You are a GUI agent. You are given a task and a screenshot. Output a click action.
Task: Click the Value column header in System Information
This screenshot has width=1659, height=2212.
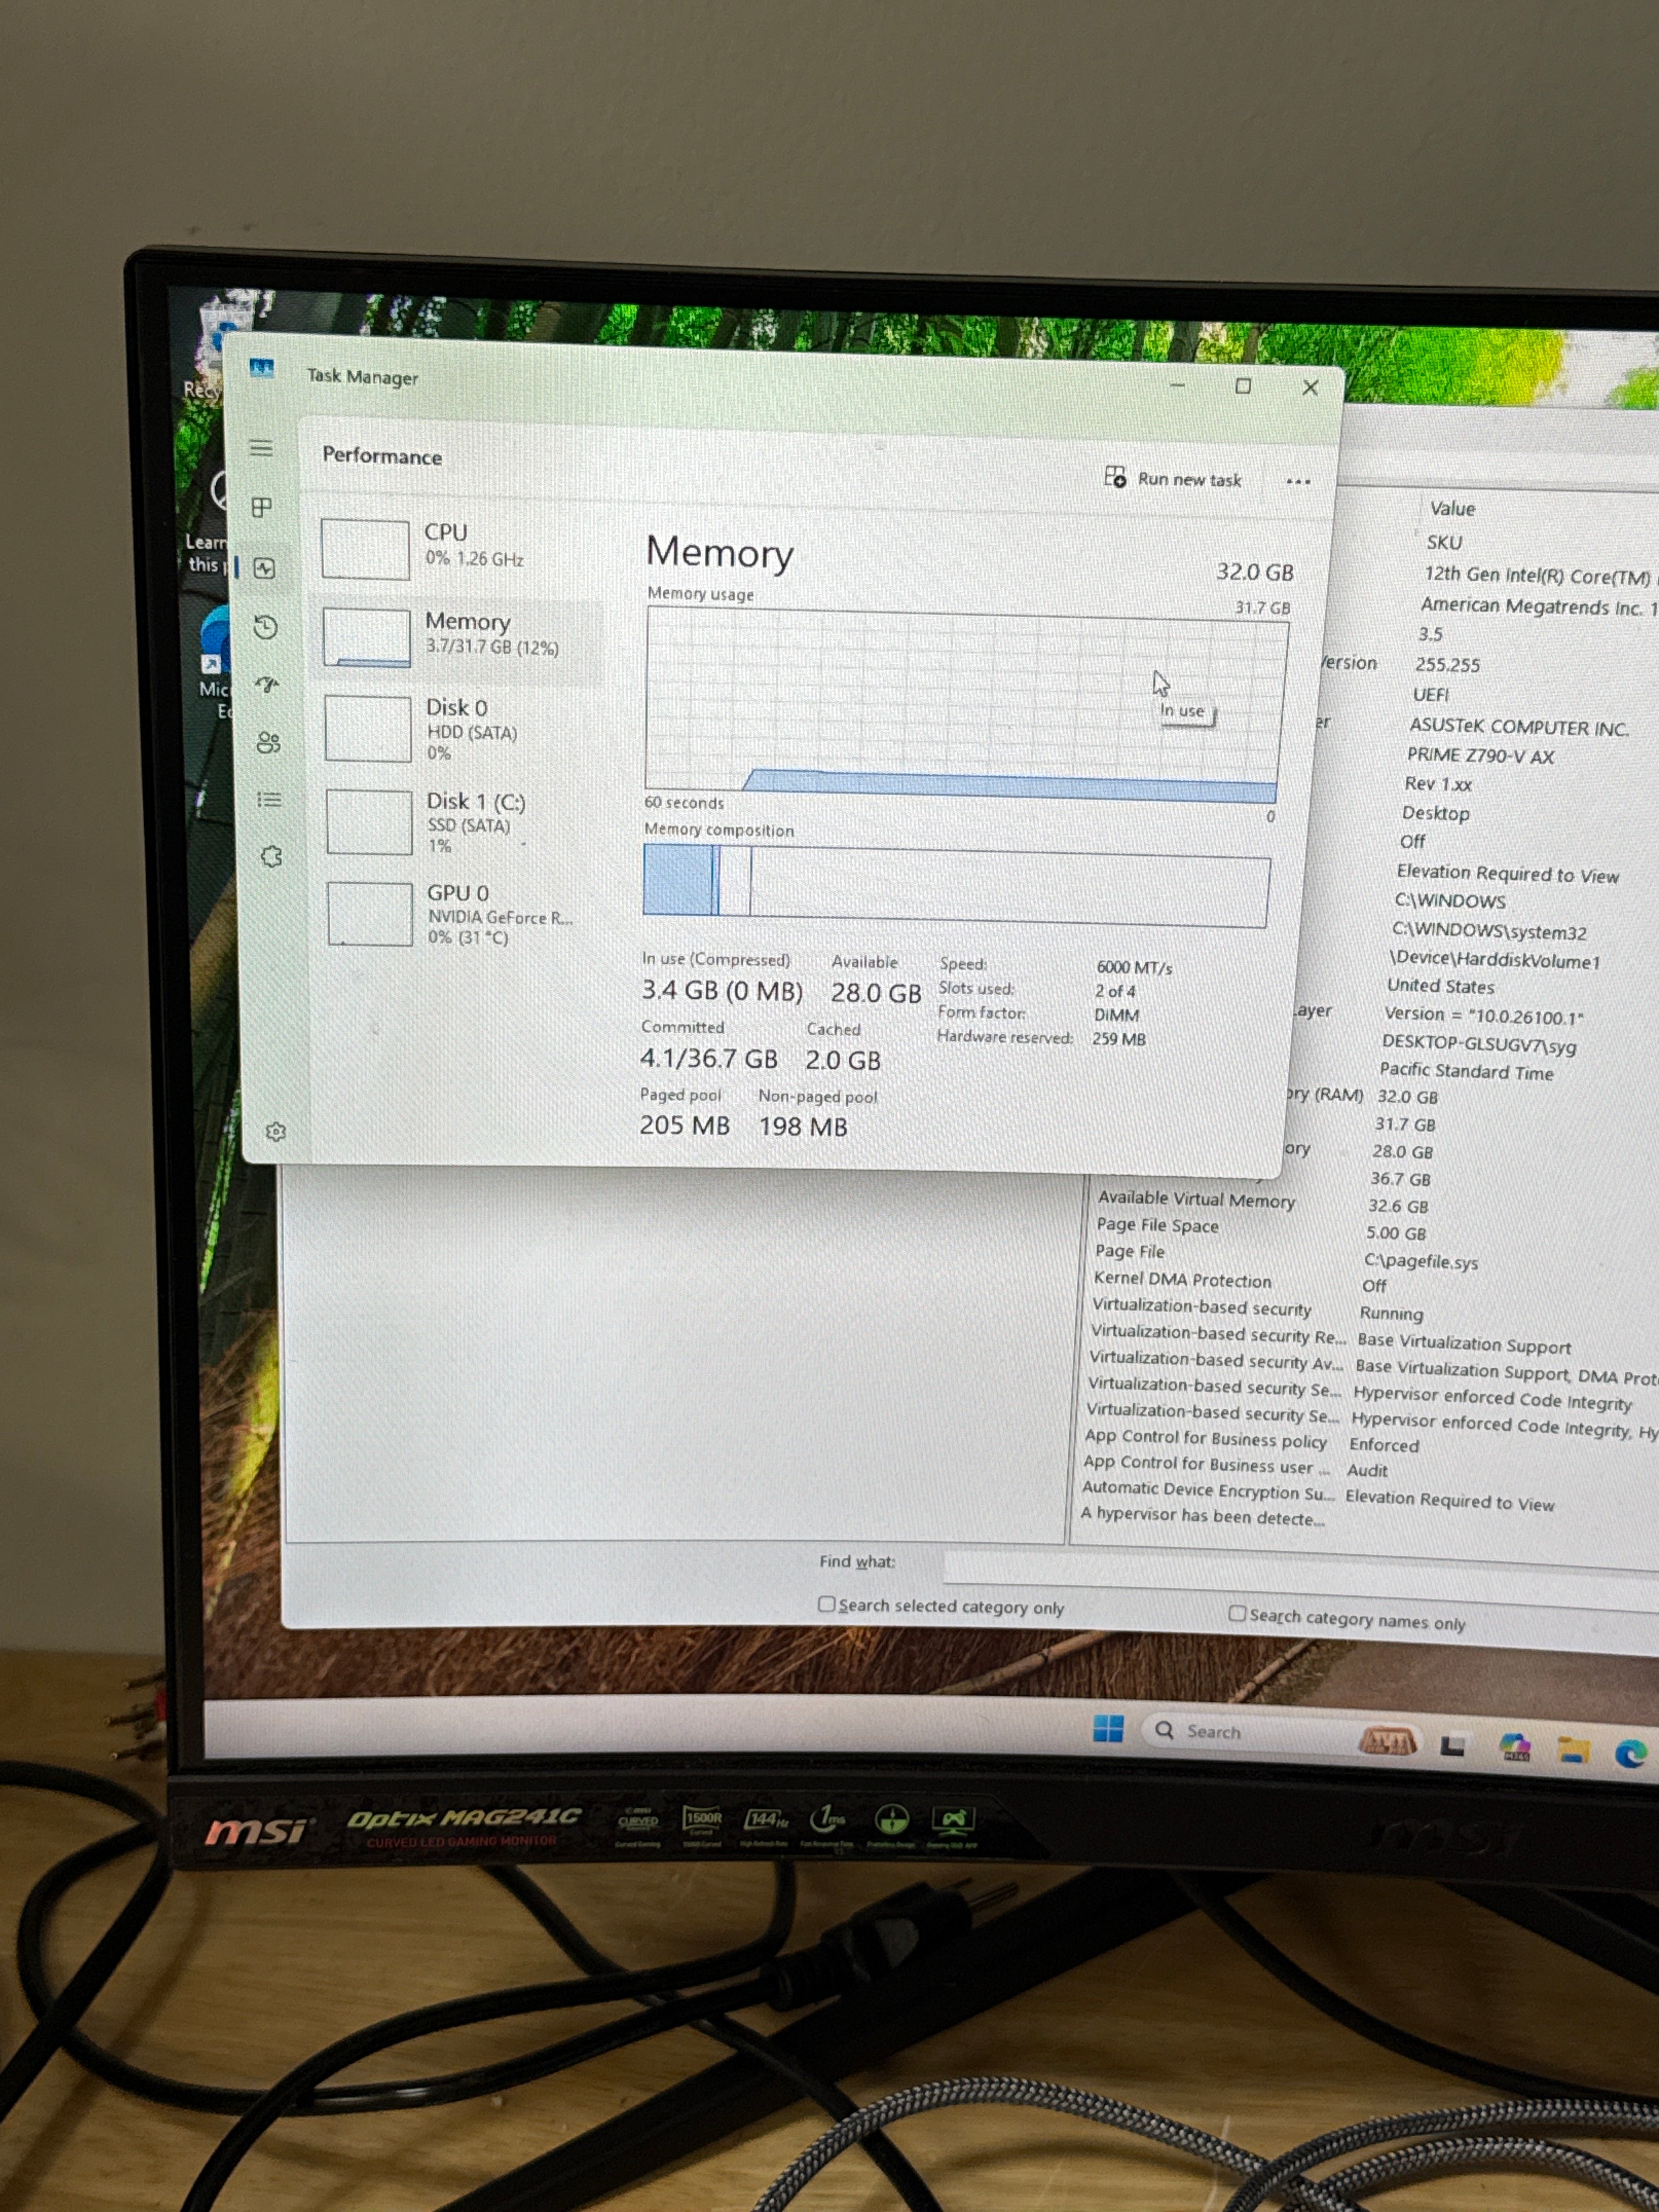(x=1452, y=508)
